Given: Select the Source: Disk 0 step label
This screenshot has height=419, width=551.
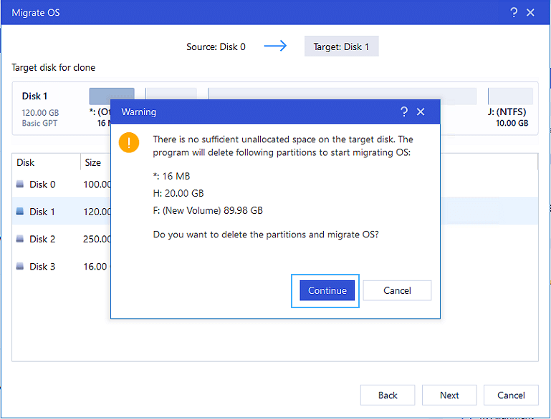Looking at the screenshot, I should point(216,46).
